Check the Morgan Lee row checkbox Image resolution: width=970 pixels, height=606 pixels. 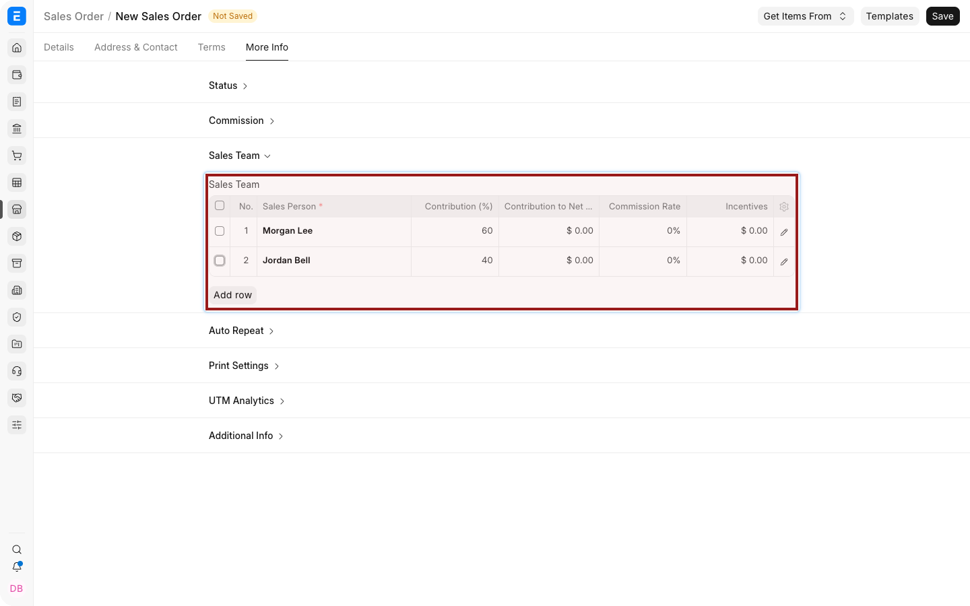tap(220, 231)
